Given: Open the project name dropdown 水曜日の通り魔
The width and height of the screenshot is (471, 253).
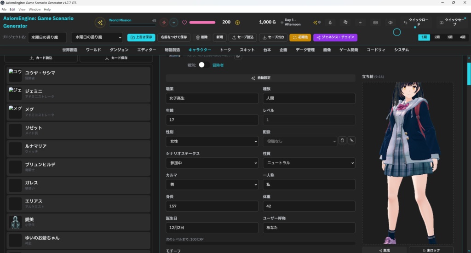Looking at the screenshot, I should point(97,37).
